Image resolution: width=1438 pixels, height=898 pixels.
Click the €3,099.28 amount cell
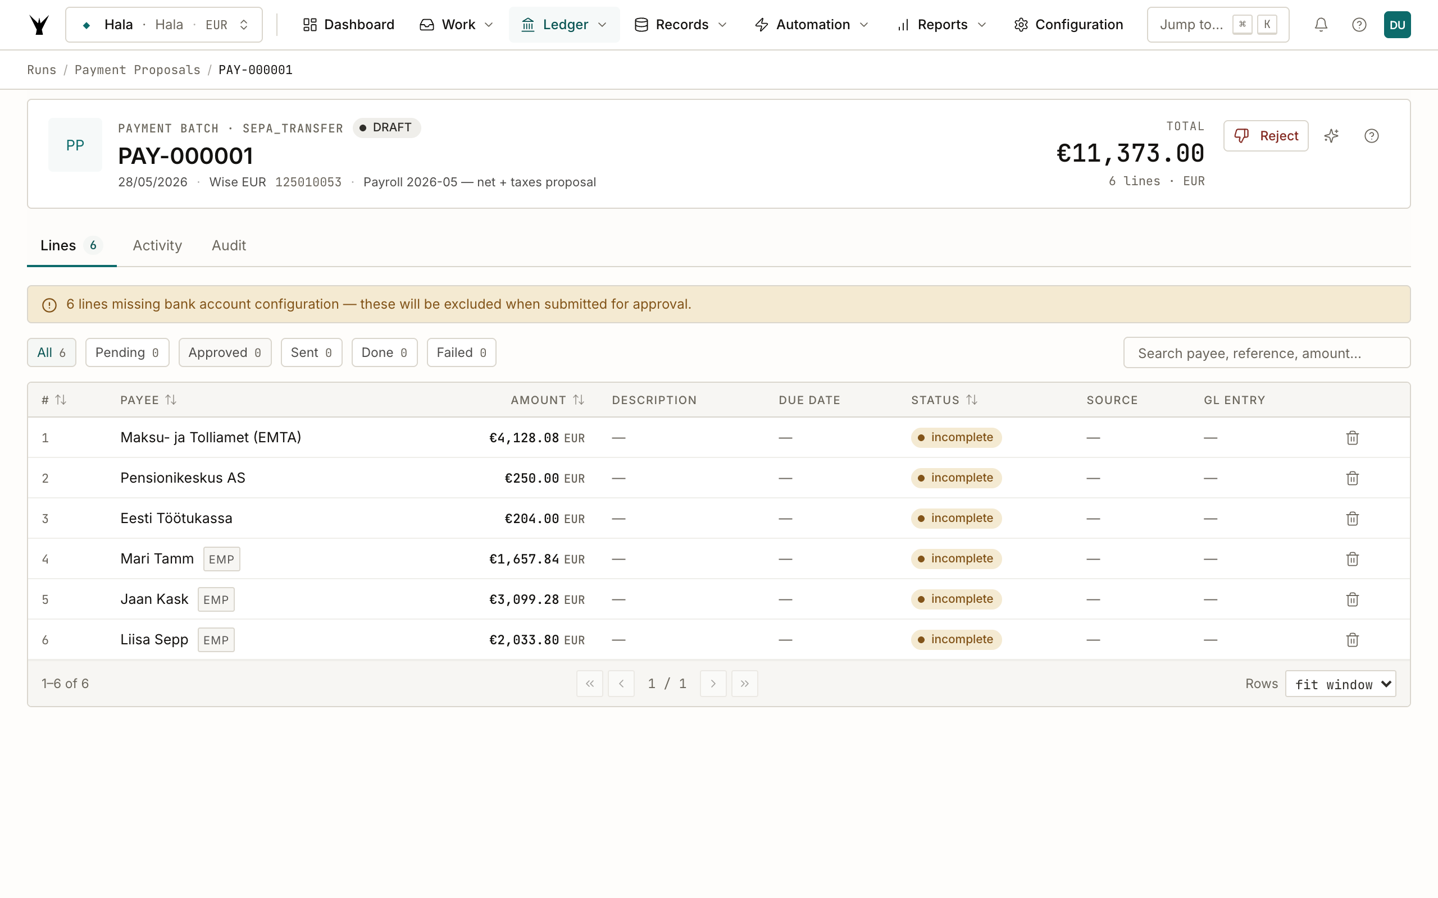536,599
